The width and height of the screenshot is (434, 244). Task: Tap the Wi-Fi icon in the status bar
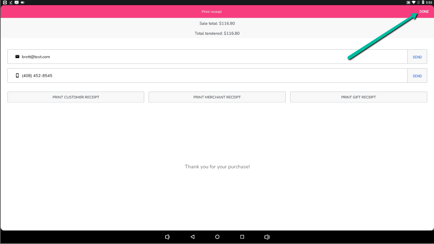[x=413, y=2]
